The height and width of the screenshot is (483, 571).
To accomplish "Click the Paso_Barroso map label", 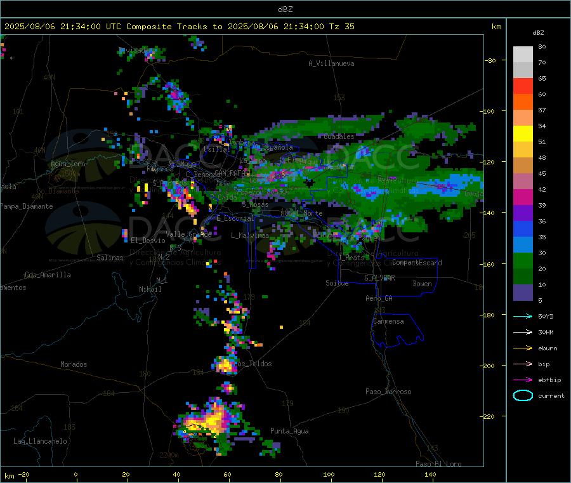I will click(388, 392).
